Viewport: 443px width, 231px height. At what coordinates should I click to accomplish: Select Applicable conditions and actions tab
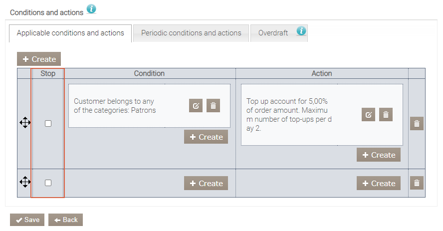(70, 33)
